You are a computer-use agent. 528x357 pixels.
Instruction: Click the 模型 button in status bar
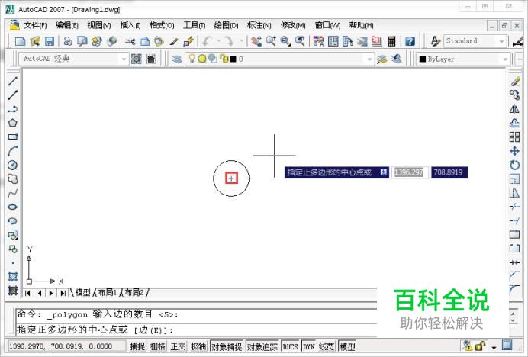(x=347, y=346)
